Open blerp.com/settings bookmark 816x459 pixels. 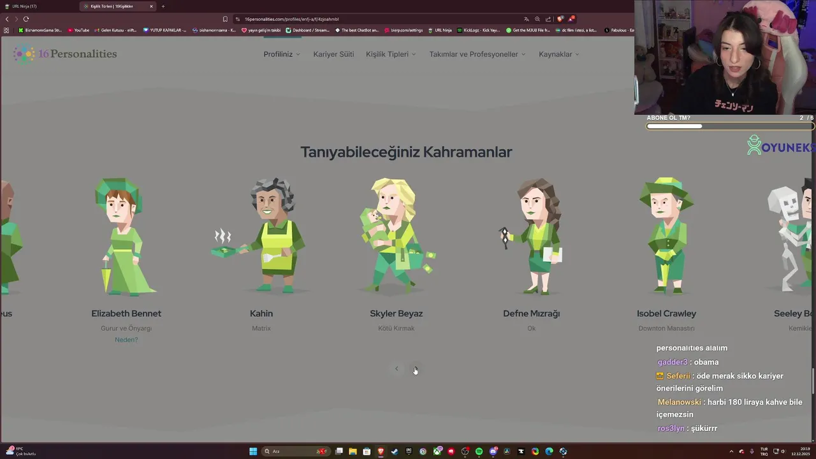pyautogui.click(x=403, y=30)
